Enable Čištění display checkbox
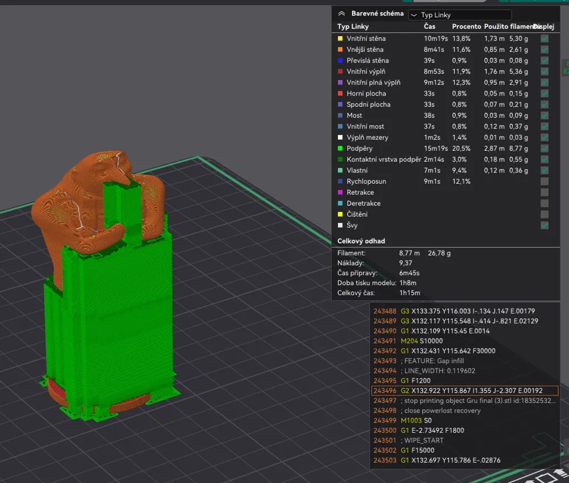Image resolution: width=569 pixels, height=483 pixels. 545,214
